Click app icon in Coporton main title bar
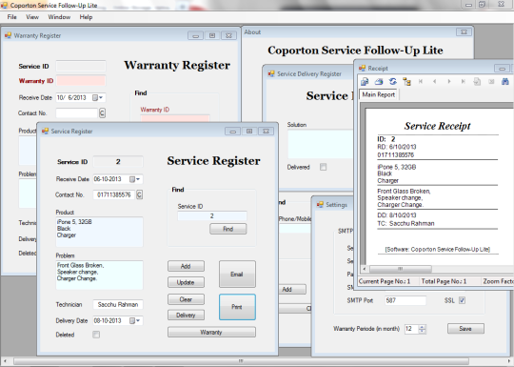This screenshot has height=367, width=514. pos(4,6)
